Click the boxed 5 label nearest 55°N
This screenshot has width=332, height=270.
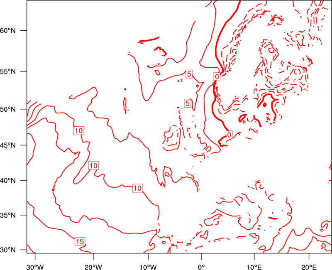189,74
